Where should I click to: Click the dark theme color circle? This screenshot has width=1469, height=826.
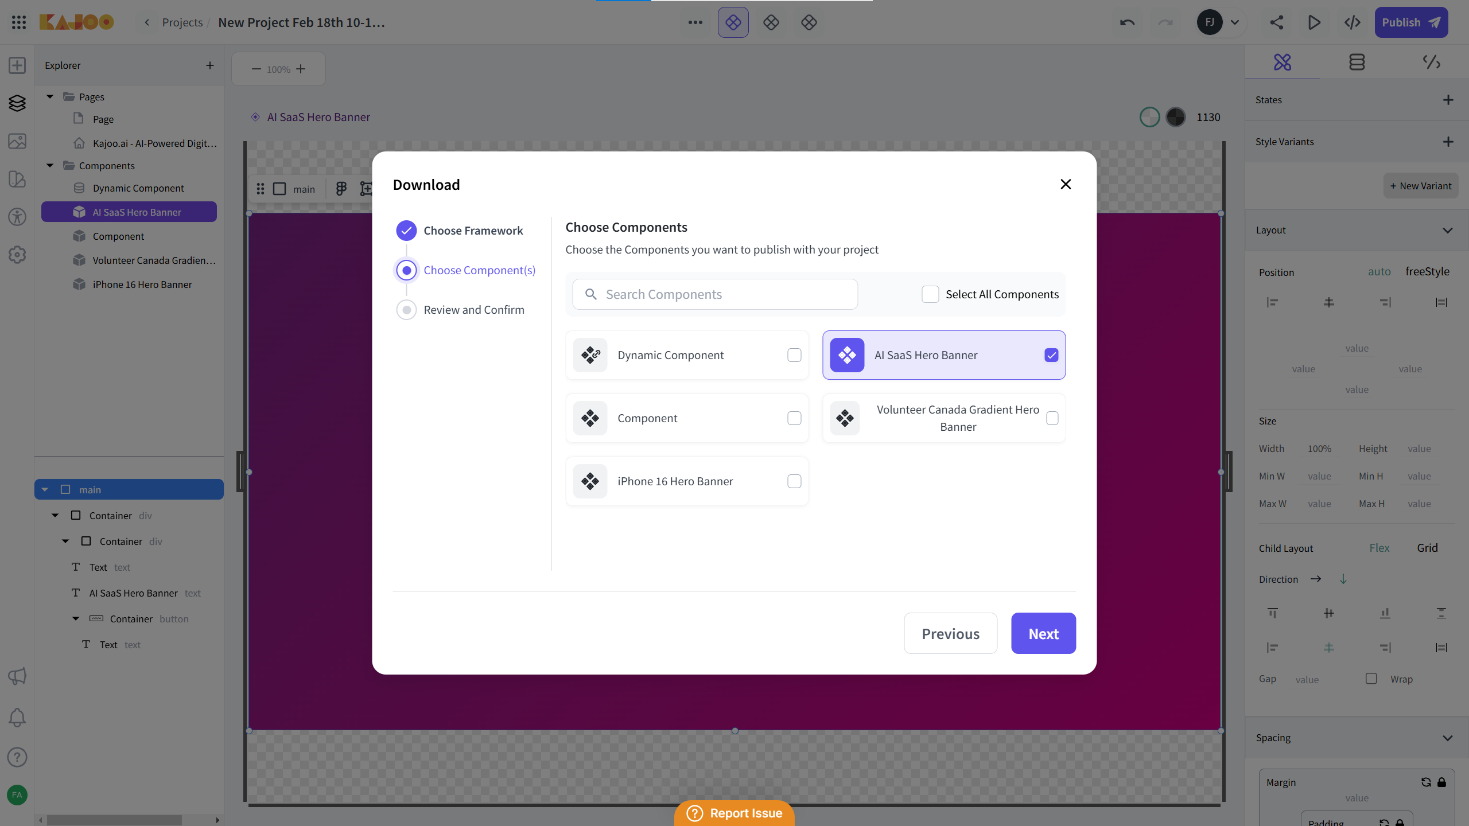1175,117
